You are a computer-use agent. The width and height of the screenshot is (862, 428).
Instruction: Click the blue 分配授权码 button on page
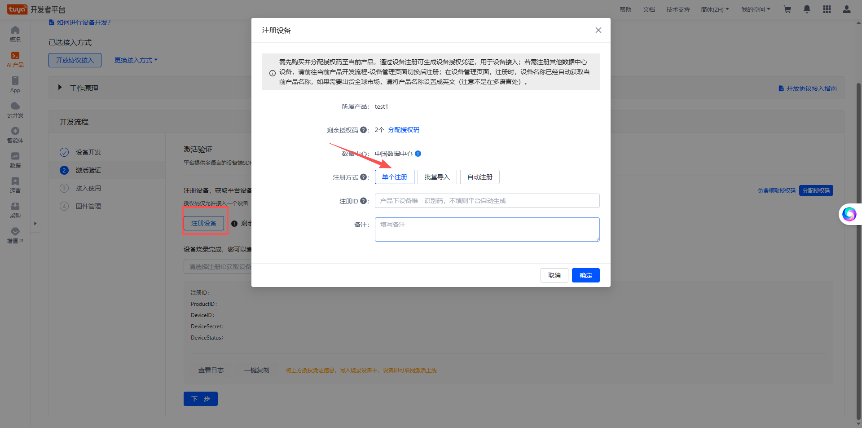[816, 190]
